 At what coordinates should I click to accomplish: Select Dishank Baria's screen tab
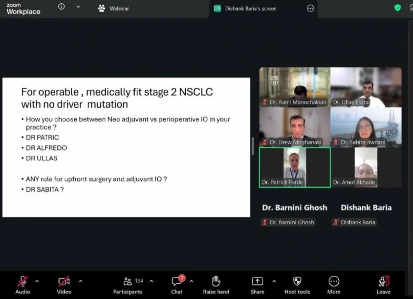point(250,9)
